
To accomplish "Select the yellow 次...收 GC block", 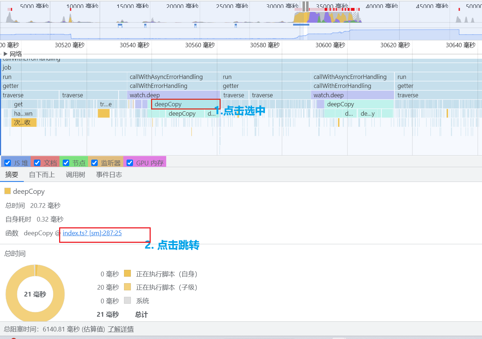I will point(24,122).
